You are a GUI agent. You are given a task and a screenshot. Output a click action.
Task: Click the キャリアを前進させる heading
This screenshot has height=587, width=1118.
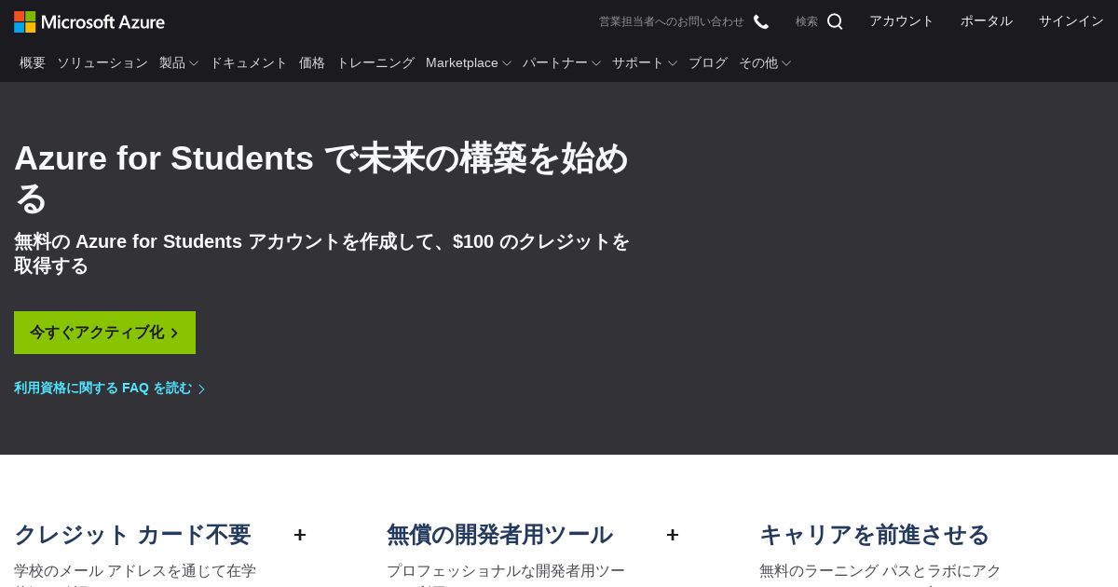874,535
